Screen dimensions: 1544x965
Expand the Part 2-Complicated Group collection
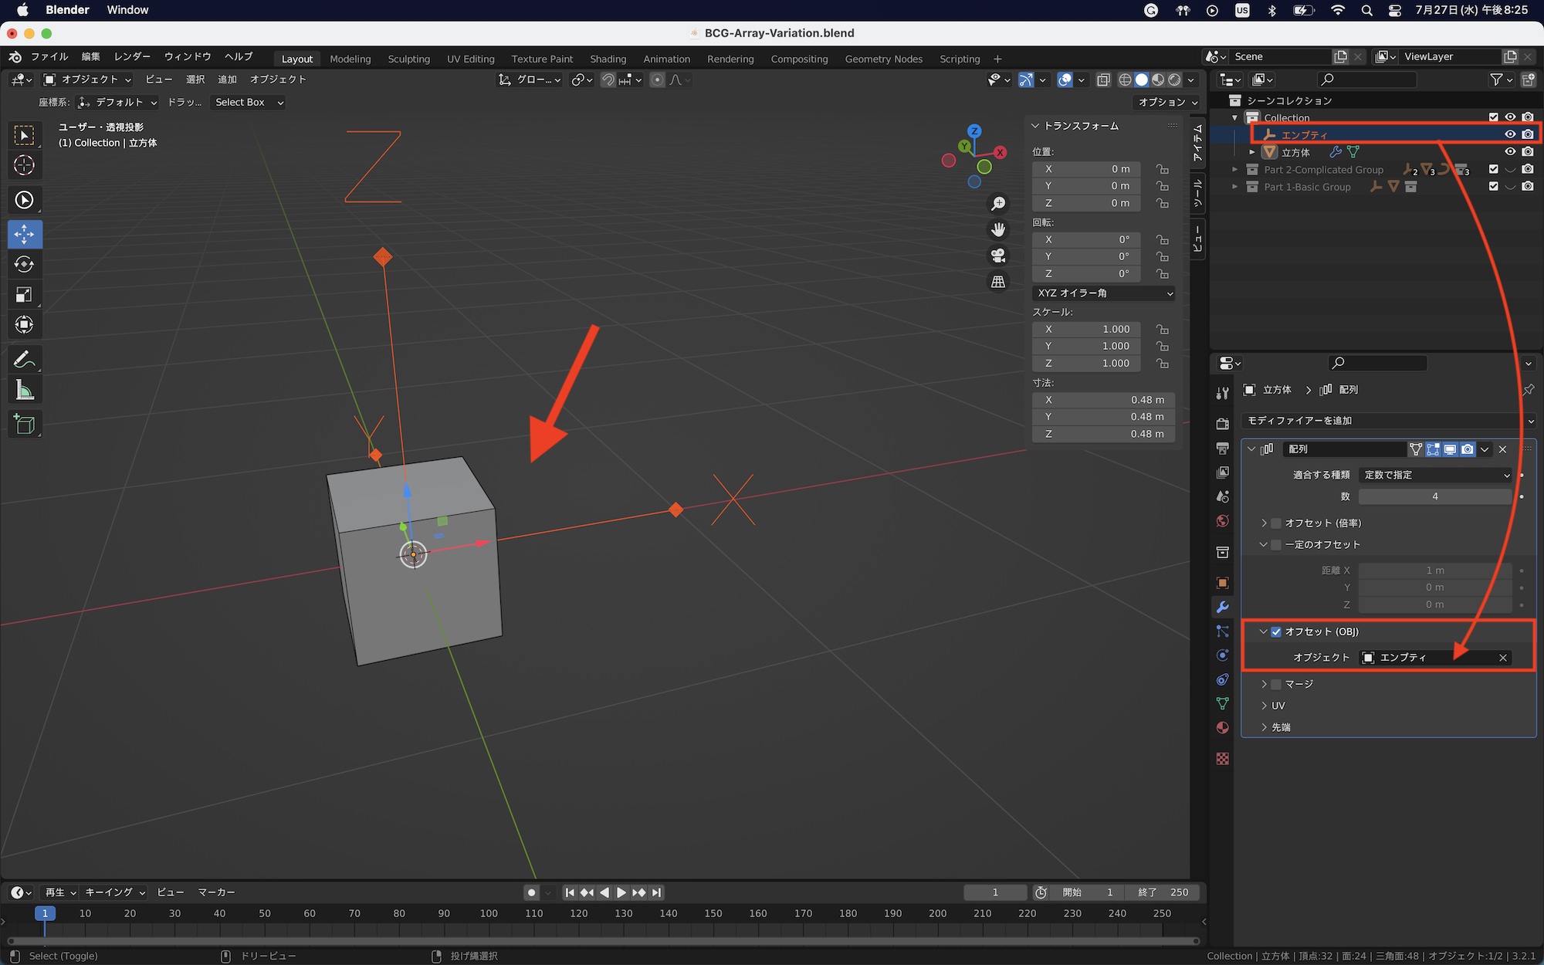(x=1234, y=170)
